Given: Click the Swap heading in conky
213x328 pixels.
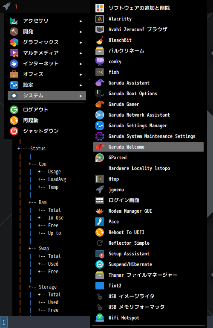Looking at the screenshot, I should 44,249.
